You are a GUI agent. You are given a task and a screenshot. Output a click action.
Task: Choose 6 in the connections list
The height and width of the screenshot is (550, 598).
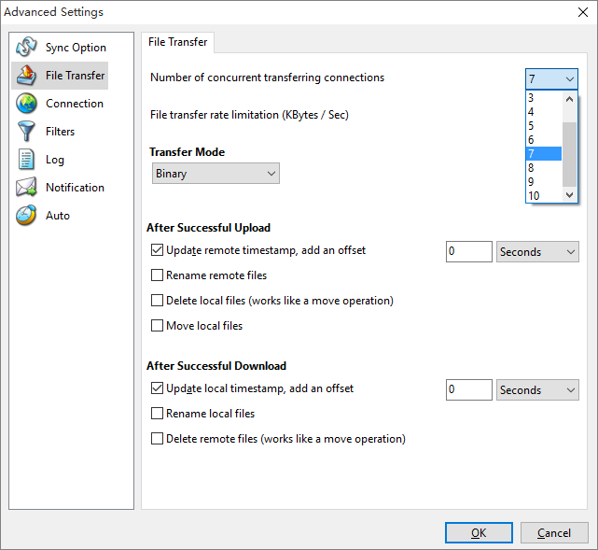544,140
